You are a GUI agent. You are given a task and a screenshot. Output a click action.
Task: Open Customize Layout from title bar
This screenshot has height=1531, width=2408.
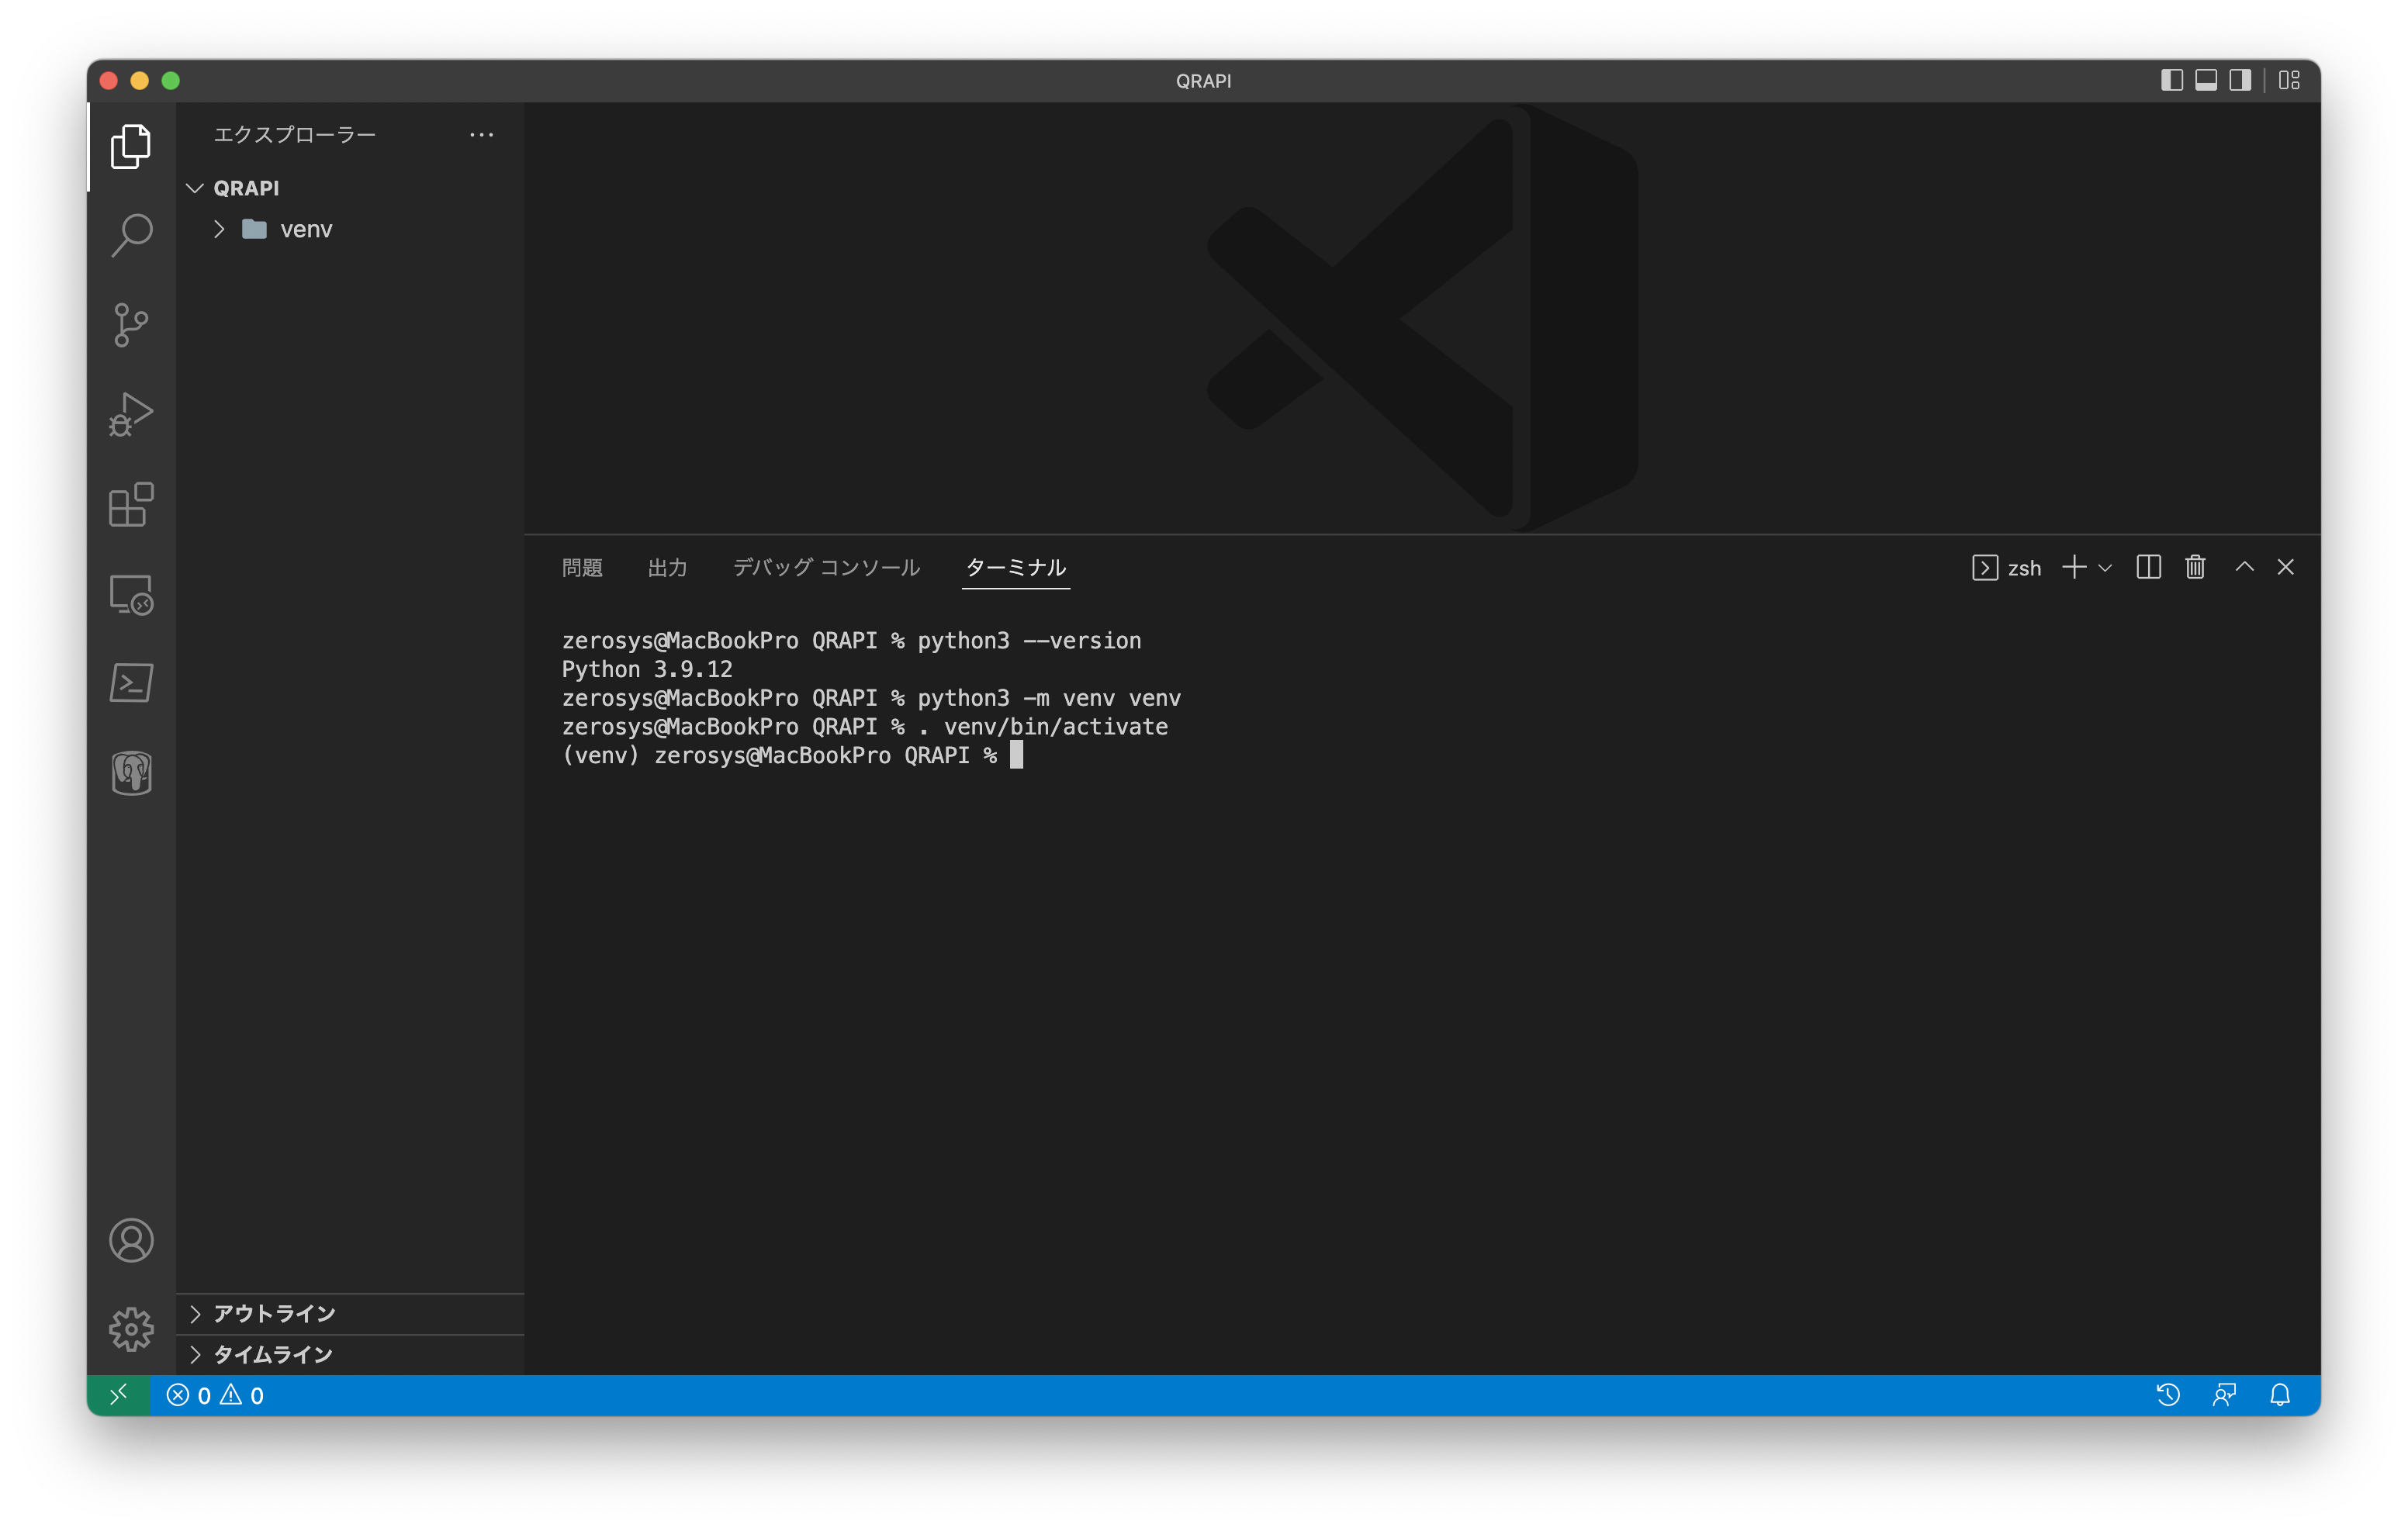(x=2289, y=80)
